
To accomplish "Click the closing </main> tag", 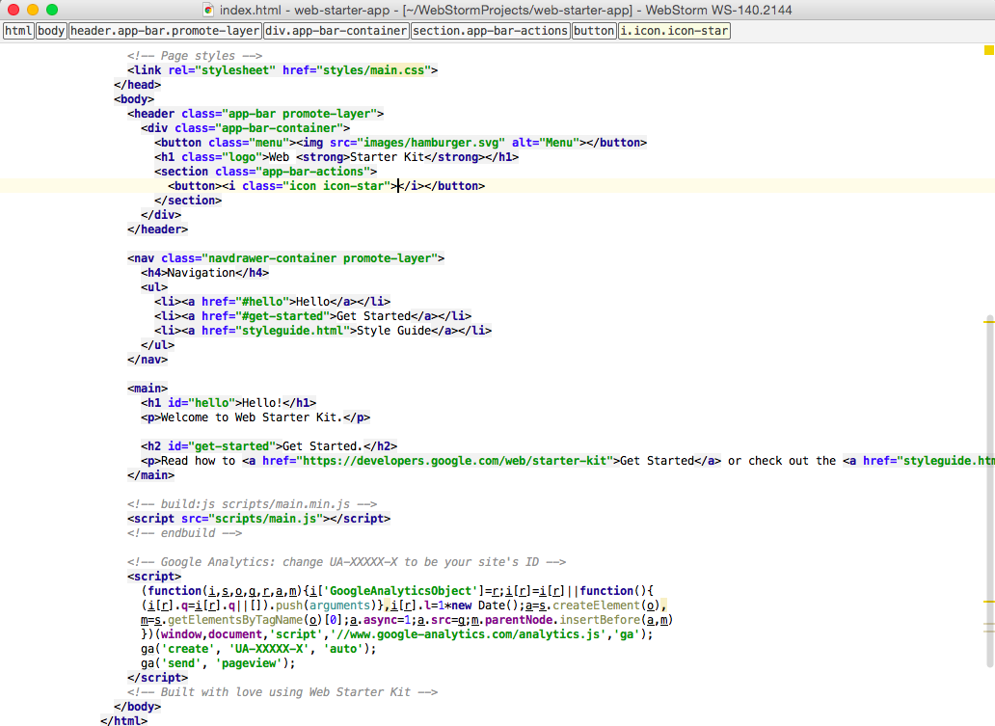I will 151,476.
